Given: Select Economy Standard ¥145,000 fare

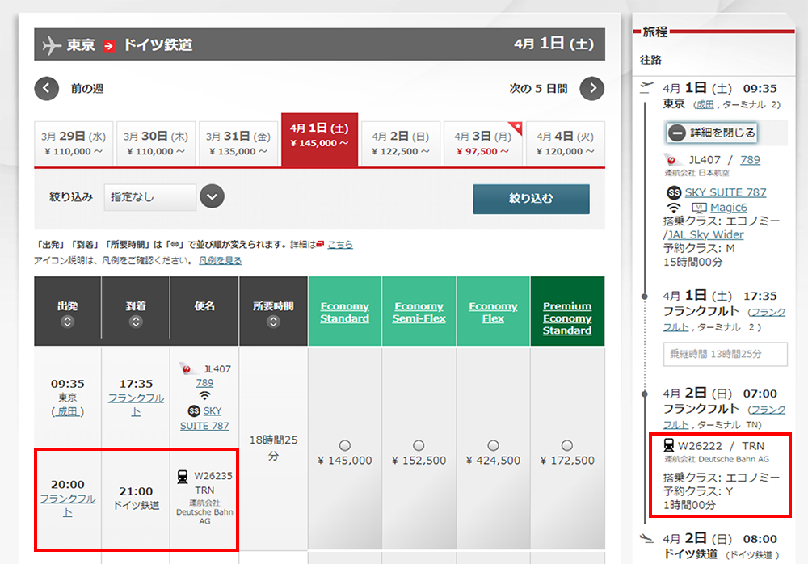Looking at the screenshot, I should click(x=345, y=445).
